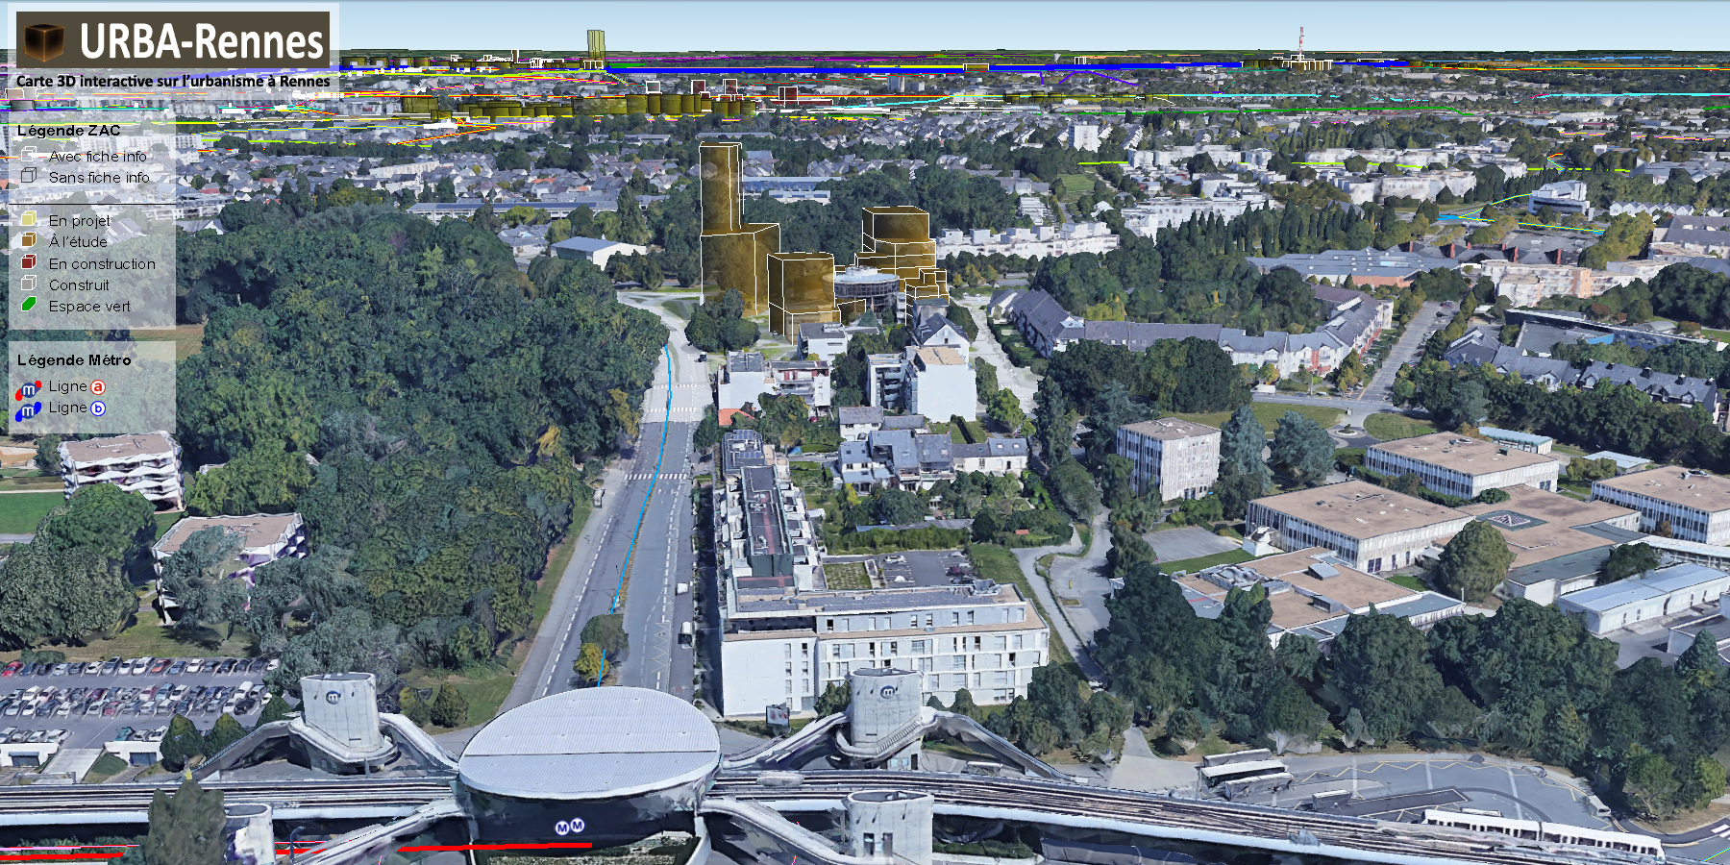
Task: Click the 'En projet' legend label
Action: 80,221
